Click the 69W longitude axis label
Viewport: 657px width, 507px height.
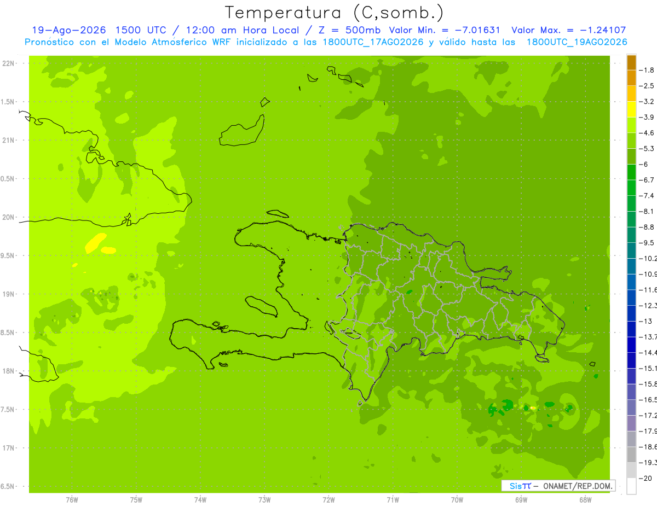coord(521,500)
